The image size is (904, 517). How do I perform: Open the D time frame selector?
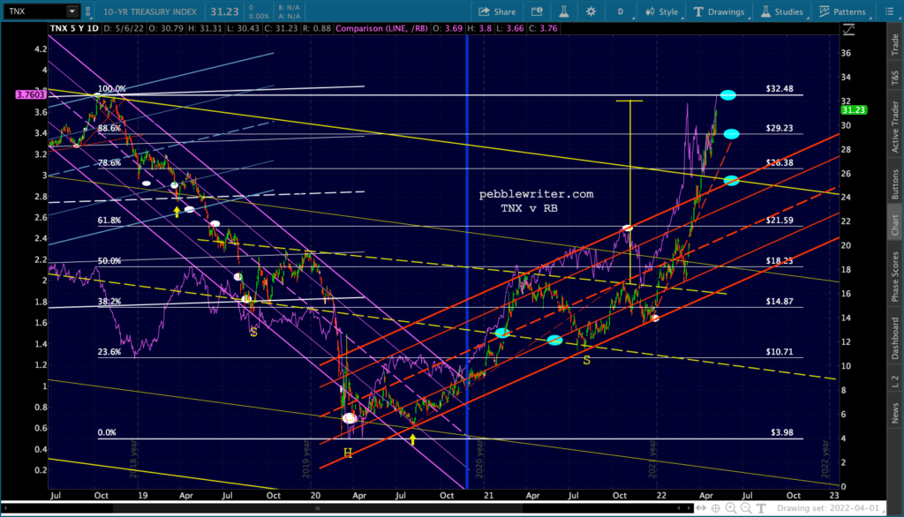pyautogui.click(x=621, y=11)
